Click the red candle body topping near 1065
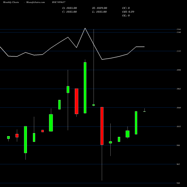Viewport: 187px width, 187px height. tap(77, 101)
